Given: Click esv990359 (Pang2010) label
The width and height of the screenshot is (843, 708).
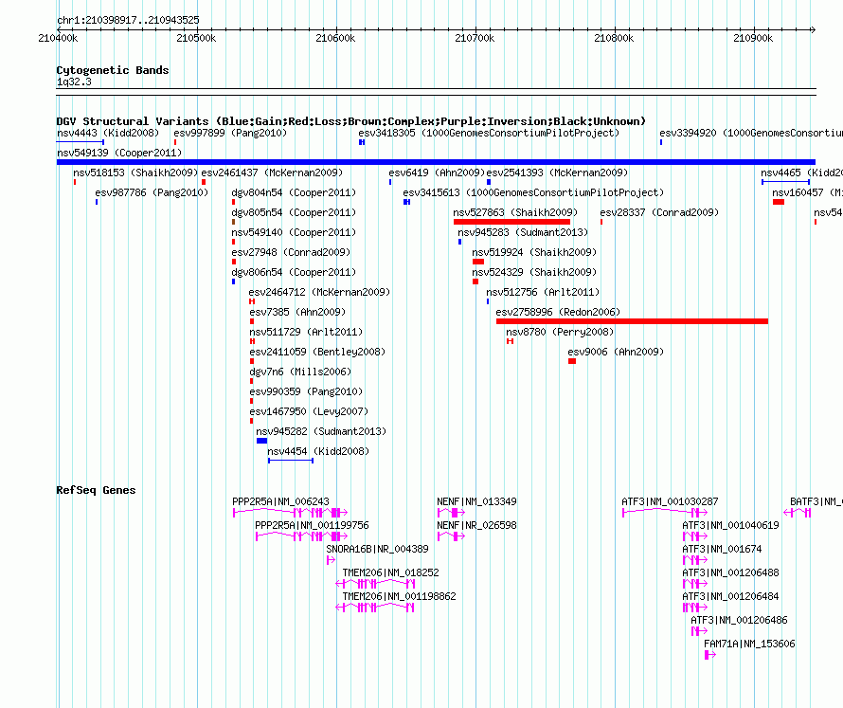Looking at the screenshot, I should tap(306, 391).
